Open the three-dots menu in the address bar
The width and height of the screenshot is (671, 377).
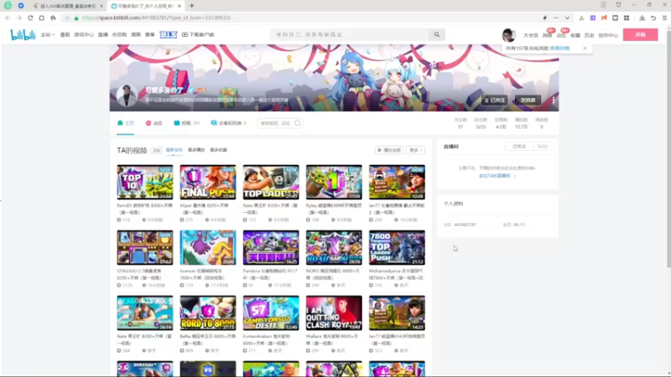(556, 18)
